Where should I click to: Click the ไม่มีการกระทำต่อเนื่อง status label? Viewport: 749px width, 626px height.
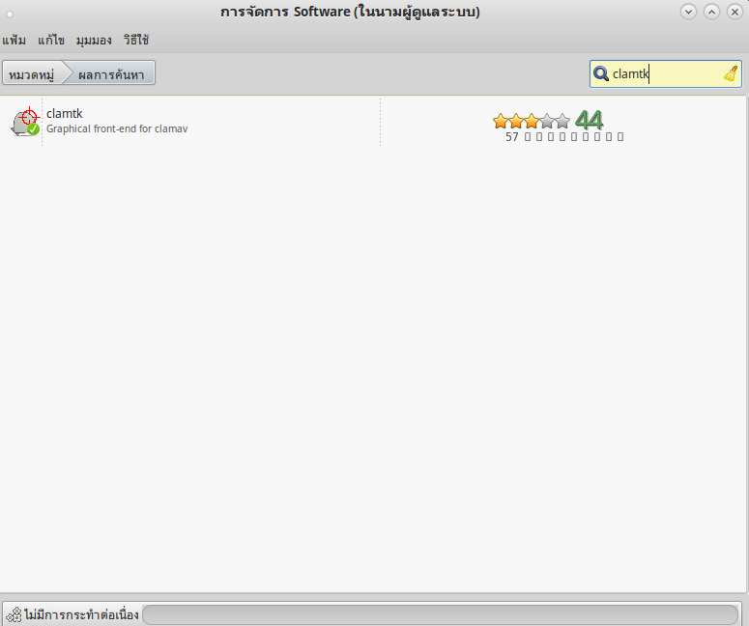click(81, 614)
